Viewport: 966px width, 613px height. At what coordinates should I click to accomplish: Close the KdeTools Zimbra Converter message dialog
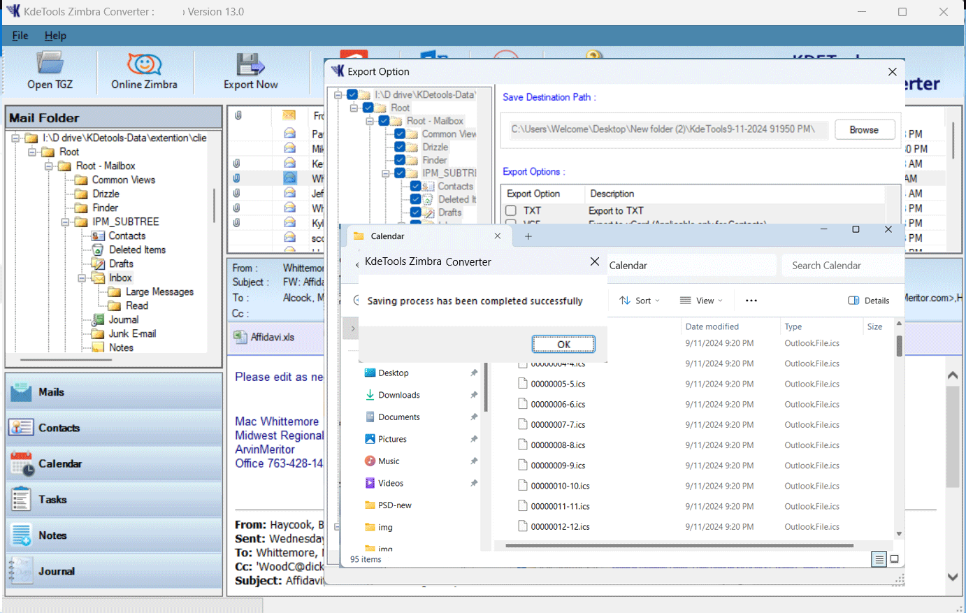595,261
